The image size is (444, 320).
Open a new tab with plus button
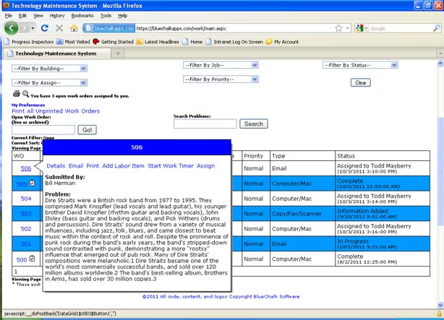118,53
